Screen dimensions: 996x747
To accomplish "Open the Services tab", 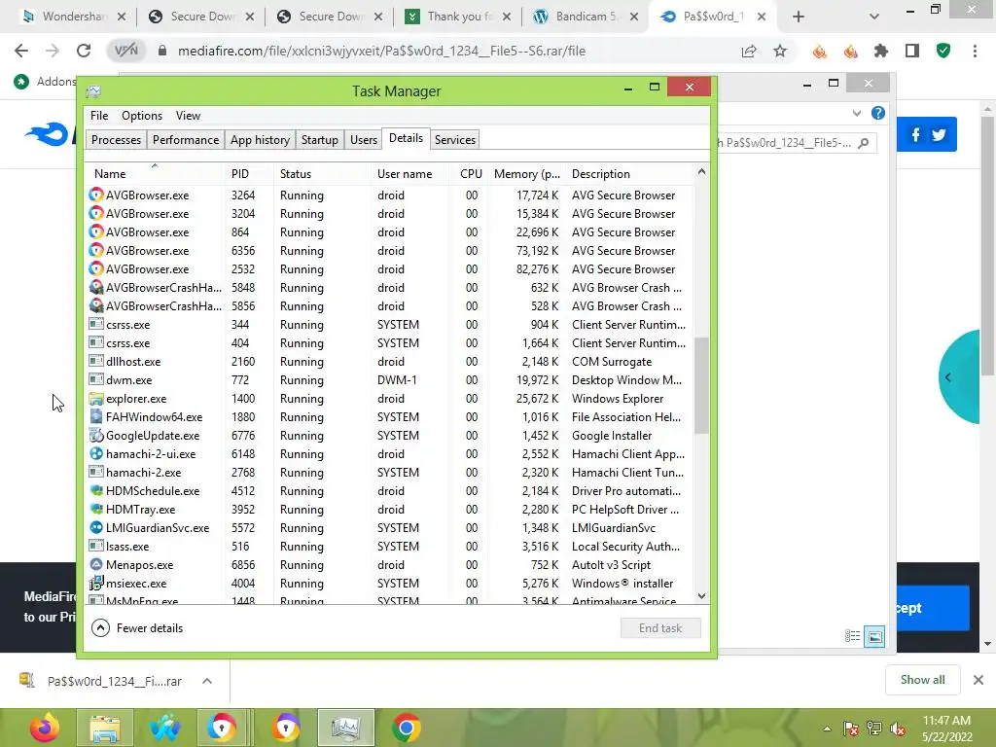I will pyautogui.click(x=455, y=140).
